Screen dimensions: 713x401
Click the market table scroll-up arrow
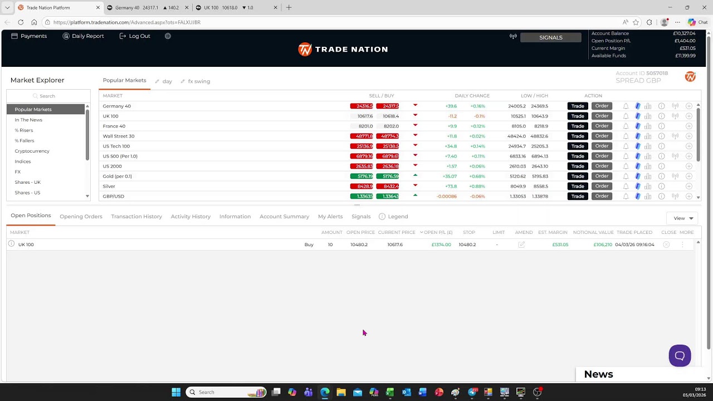[x=698, y=105]
